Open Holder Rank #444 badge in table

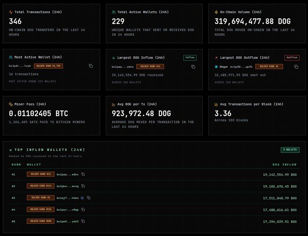click(40, 186)
